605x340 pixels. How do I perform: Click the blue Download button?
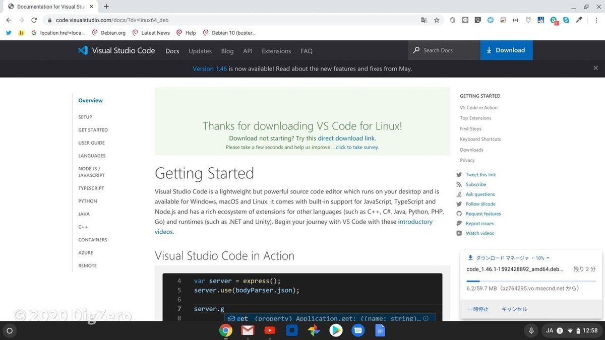tap(506, 50)
